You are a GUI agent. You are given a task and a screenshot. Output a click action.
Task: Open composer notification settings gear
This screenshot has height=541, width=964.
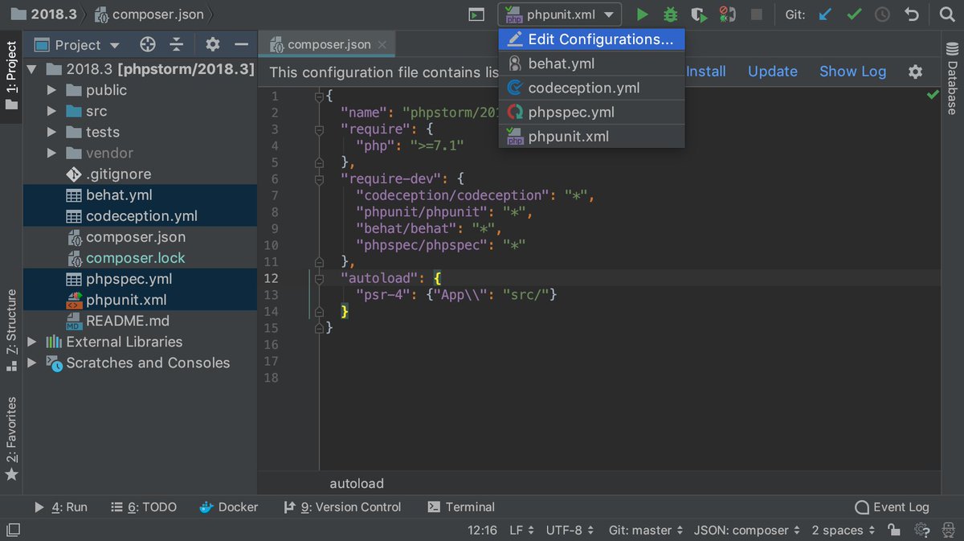[915, 72]
